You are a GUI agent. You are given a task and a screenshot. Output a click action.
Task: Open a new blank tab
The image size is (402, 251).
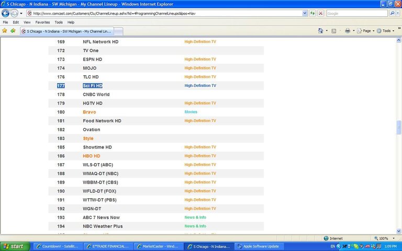pyautogui.click(x=118, y=31)
